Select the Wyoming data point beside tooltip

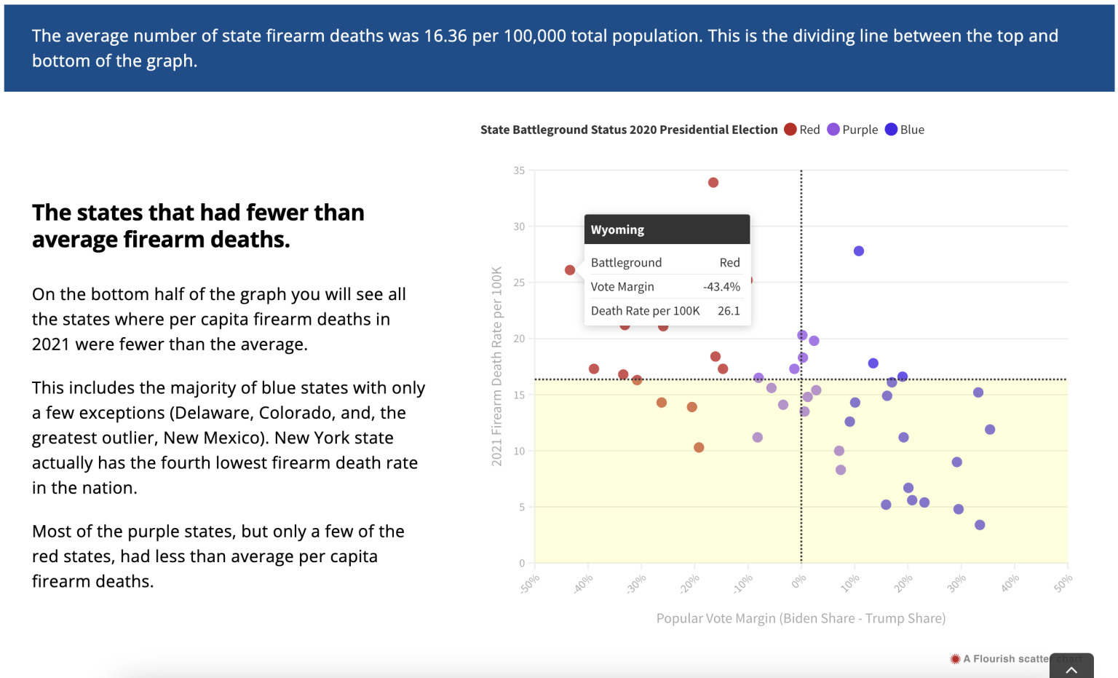[570, 270]
